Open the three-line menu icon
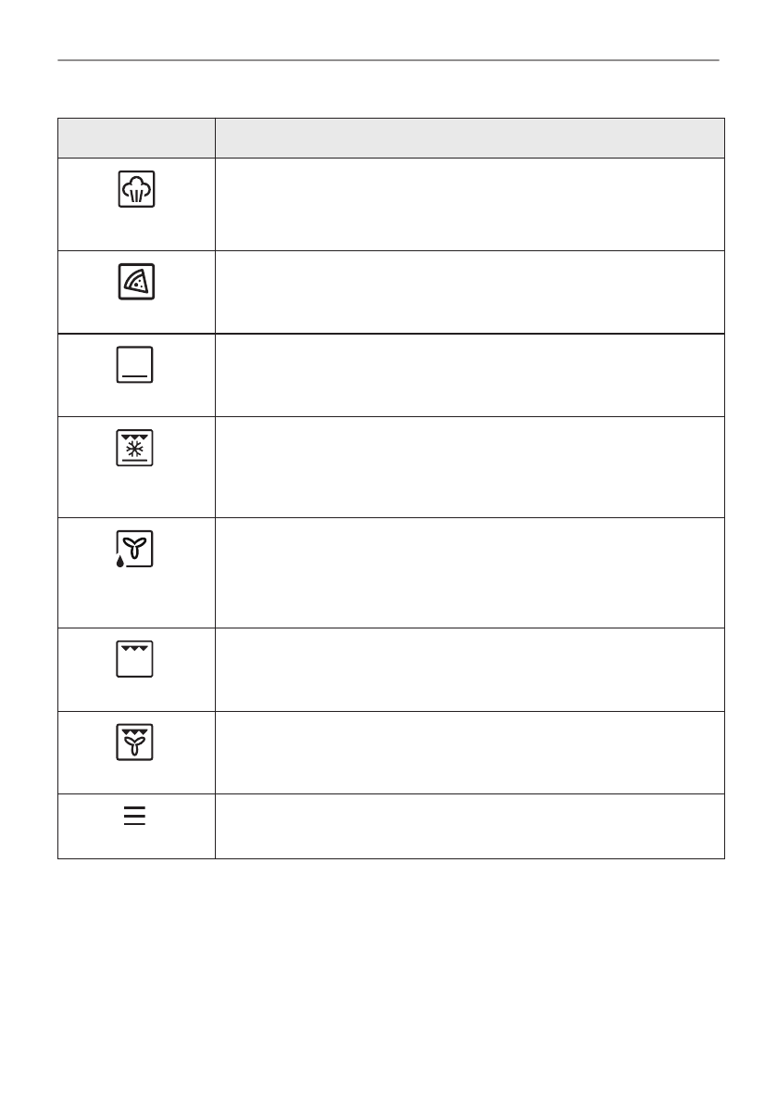Viewport: 777px width, 1104px height. [135, 817]
